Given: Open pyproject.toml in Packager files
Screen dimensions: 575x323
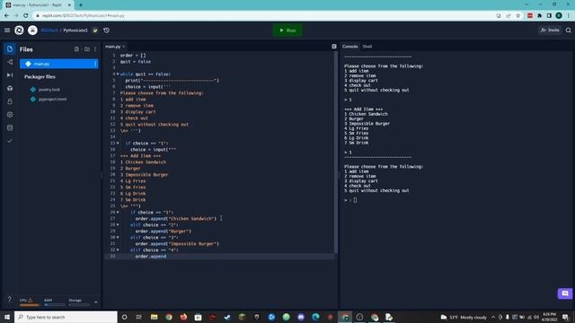Looking at the screenshot, I should point(52,100).
